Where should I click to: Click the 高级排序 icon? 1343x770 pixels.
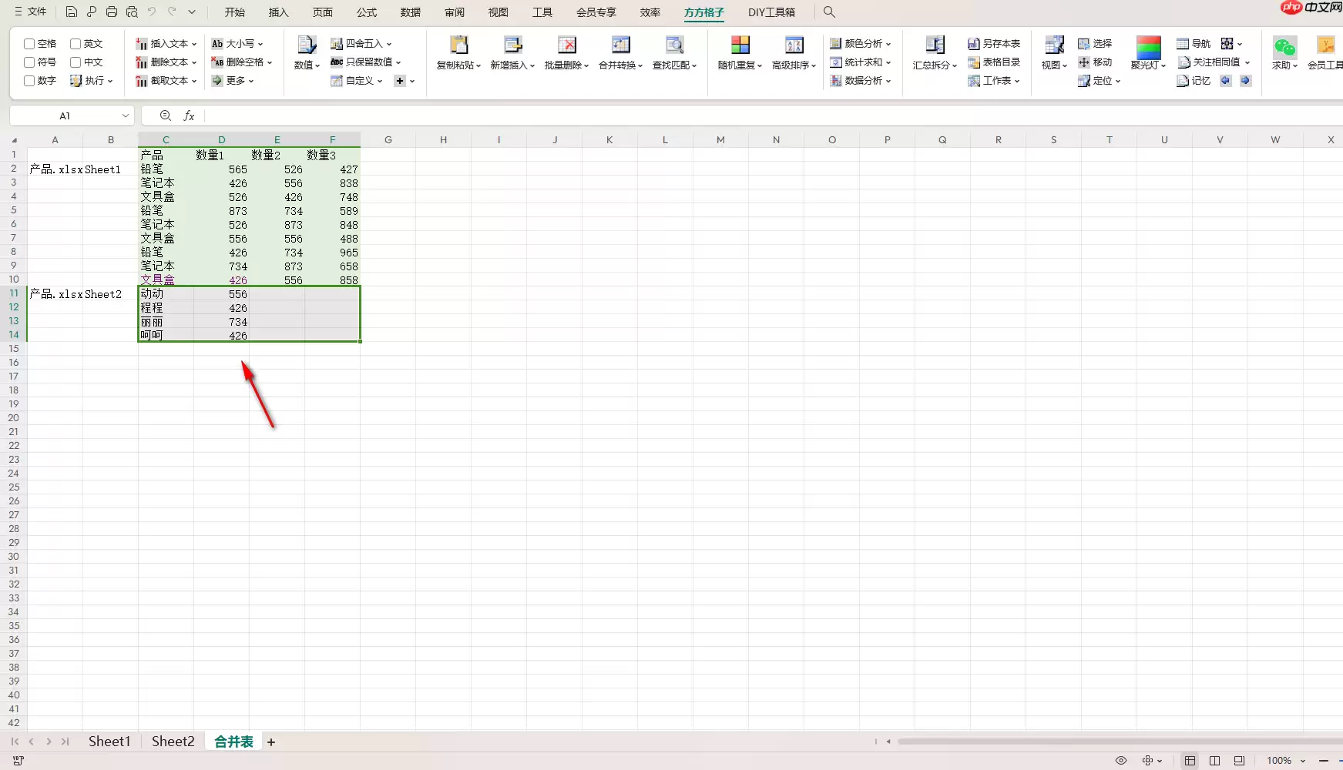(x=794, y=45)
